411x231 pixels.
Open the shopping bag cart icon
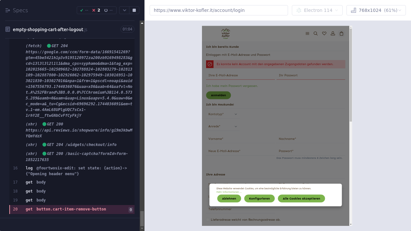click(342, 33)
